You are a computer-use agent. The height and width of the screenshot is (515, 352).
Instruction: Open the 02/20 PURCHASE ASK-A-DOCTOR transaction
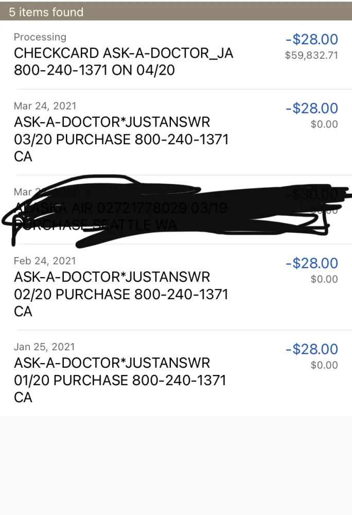pos(121,294)
